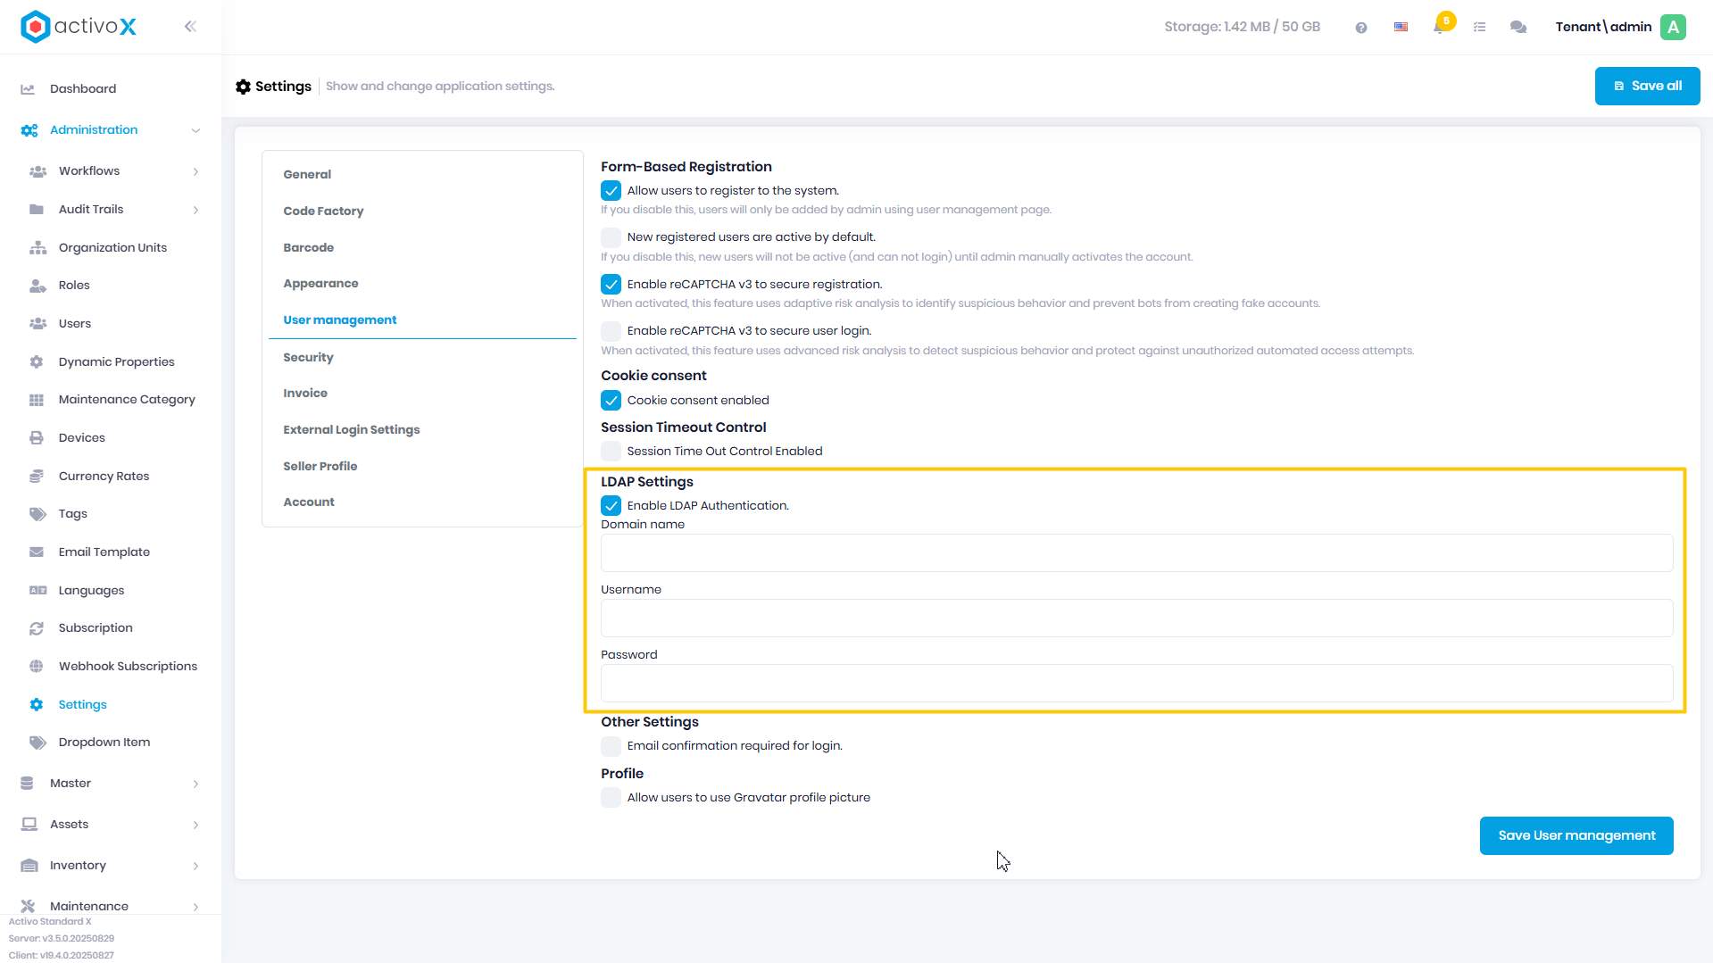
Task: Collapse the Administration menu section
Action: click(x=195, y=130)
